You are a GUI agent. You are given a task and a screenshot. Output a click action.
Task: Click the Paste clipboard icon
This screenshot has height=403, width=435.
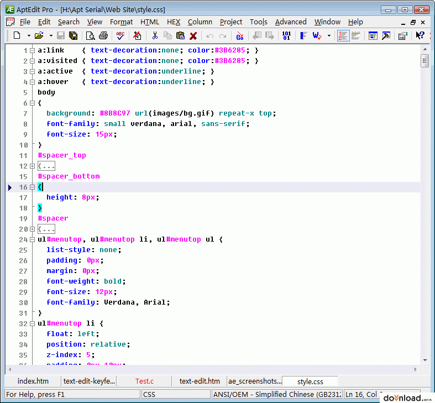pos(180,35)
